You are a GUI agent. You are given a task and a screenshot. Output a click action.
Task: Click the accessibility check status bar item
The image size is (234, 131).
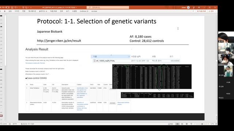coord(27,124)
